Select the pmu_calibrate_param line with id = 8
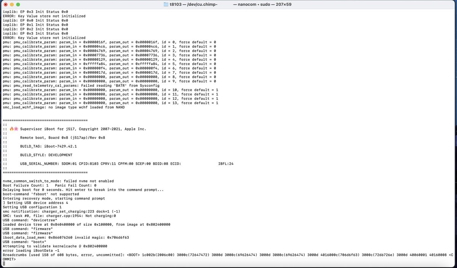The height and width of the screenshot is (268, 457). tap(109, 77)
